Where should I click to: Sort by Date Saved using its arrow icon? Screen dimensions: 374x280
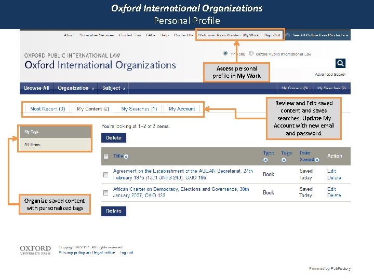click(317, 160)
